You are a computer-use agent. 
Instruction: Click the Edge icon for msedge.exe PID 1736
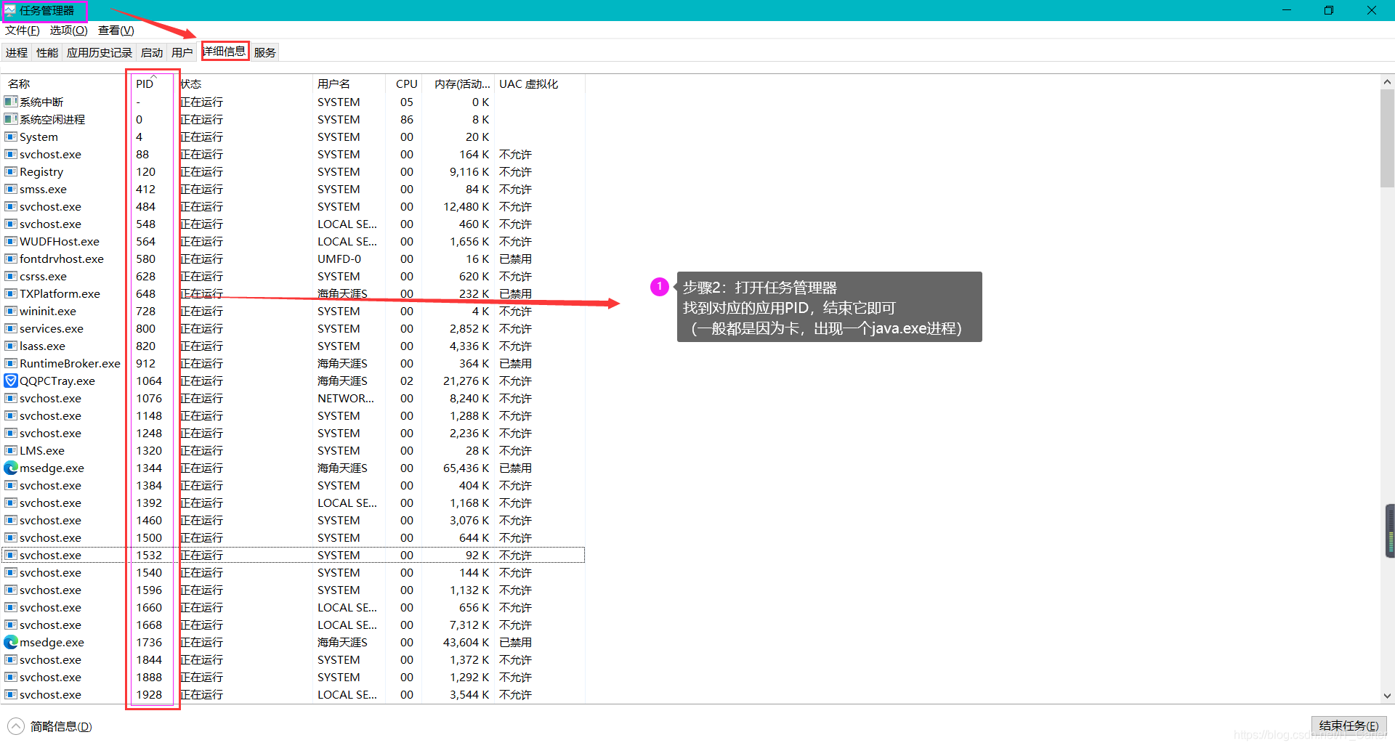click(x=11, y=642)
